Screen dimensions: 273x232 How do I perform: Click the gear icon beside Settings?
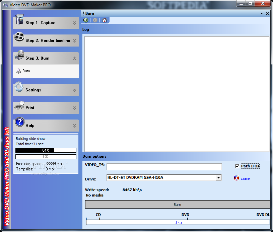tap(19, 86)
